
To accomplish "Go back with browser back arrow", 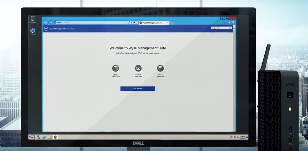I will (46, 23).
